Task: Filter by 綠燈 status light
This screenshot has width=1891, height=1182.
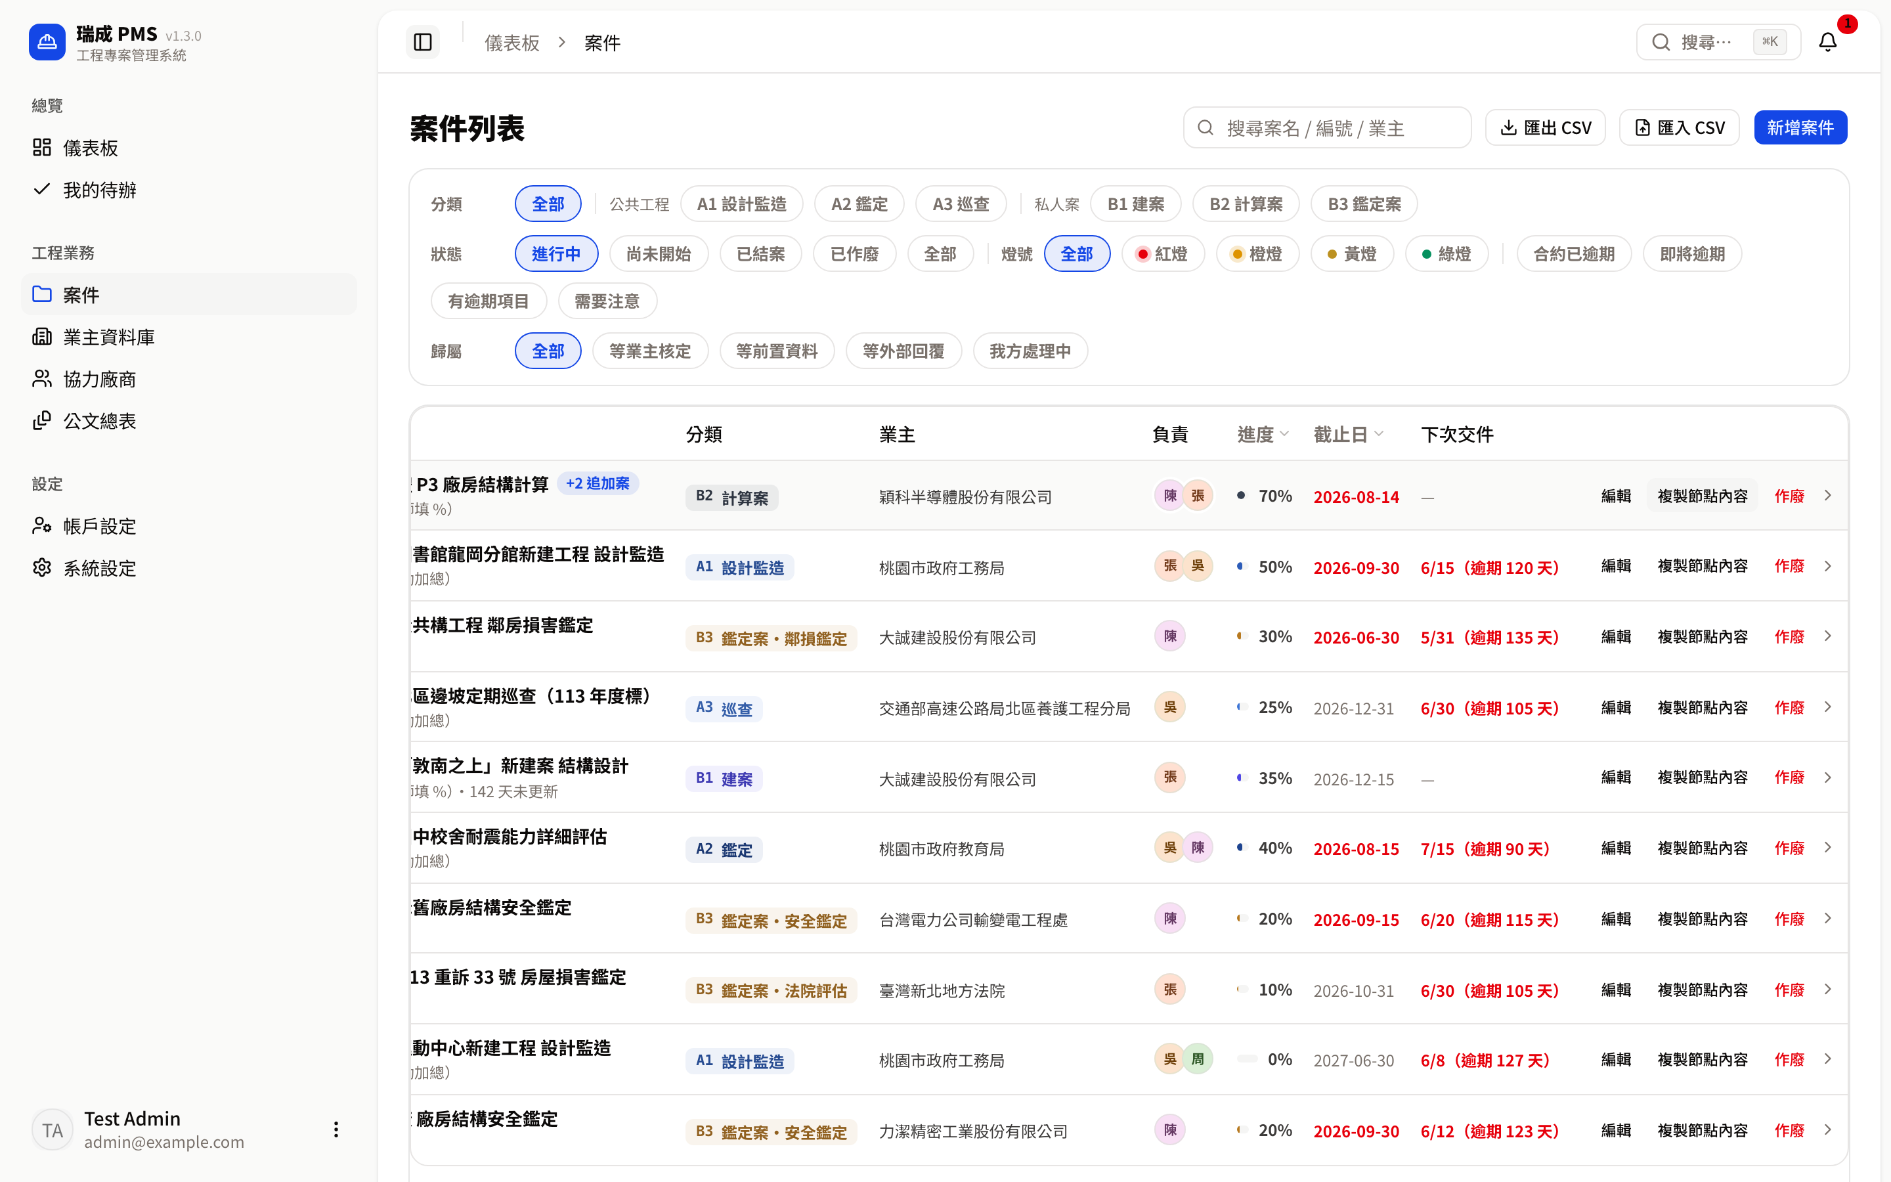Action: tap(1446, 254)
